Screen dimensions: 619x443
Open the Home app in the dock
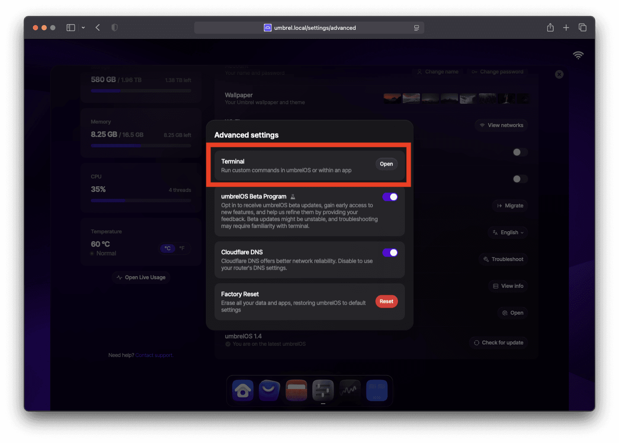(243, 390)
